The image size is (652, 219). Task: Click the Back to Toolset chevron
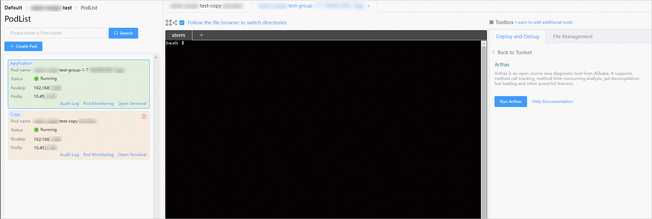[x=493, y=52]
